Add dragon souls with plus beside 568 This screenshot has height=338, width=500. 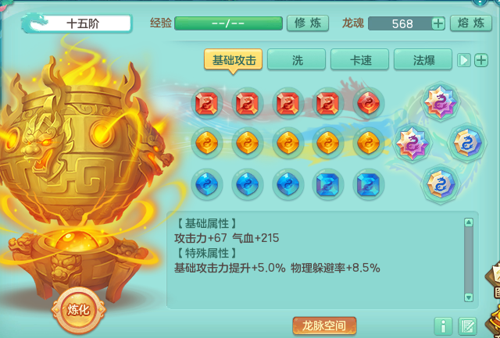click(x=438, y=23)
